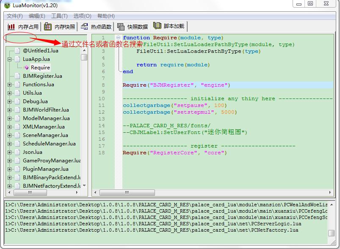Expand the SceneManager.lua tree node
This screenshot has width=340, height=249.
pos(9,135)
